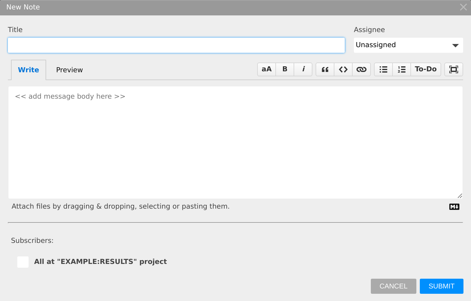This screenshot has height=301, width=471.
Task: Add a hyperlink with the link icon
Action: click(x=361, y=69)
